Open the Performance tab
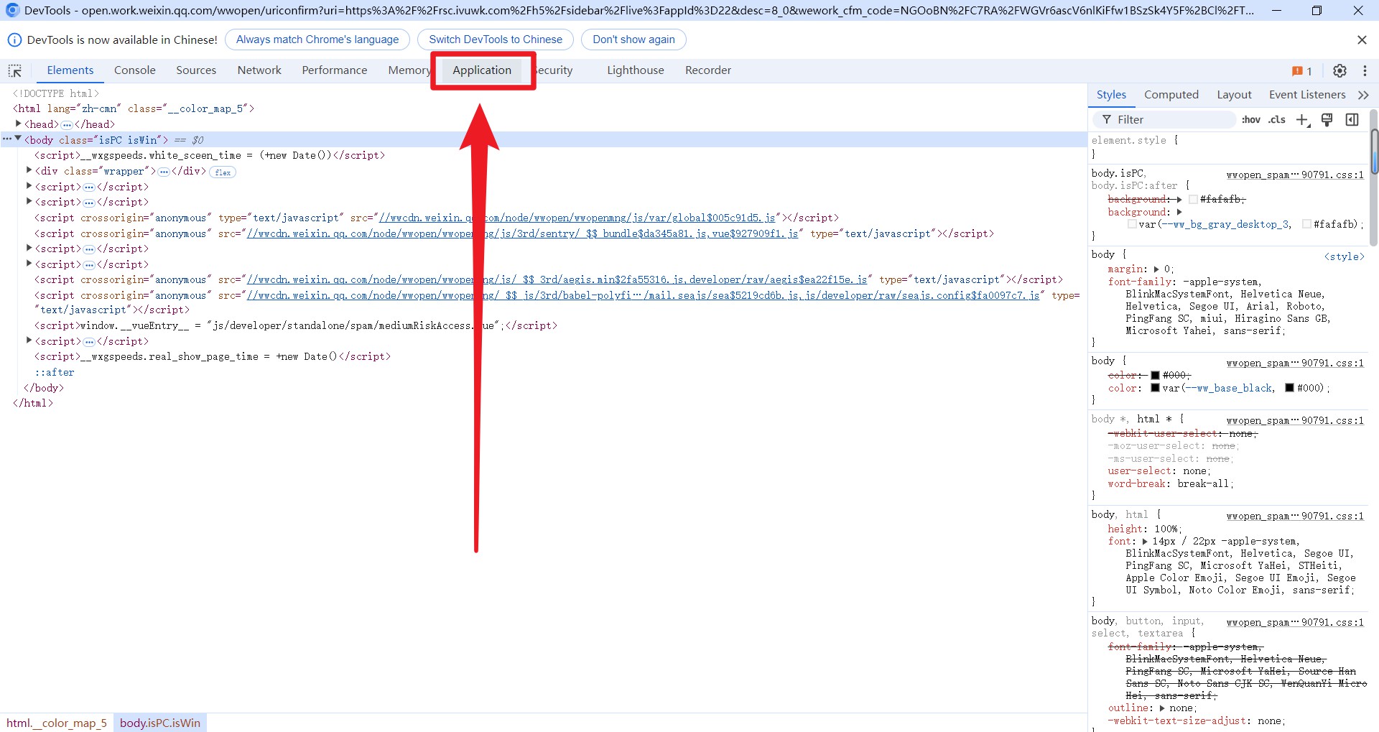Image resolution: width=1379 pixels, height=732 pixels. pyautogui.click(x=335, y=70)
